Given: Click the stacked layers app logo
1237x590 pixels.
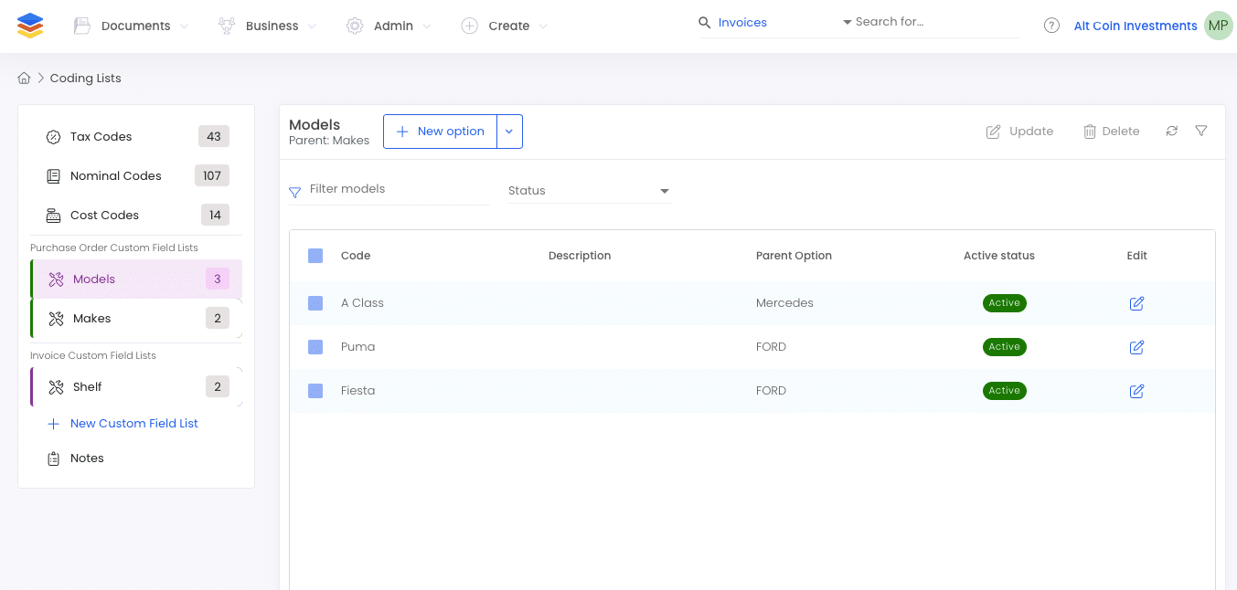Looking at the screenshot, I should tap(30, 26).
